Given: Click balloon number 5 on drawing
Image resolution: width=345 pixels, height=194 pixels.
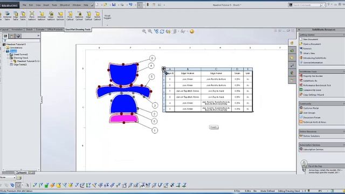Looking at the screenshot, I should point(151,77).
